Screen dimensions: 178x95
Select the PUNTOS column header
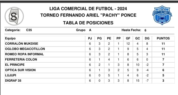click(x=163, y=38)
